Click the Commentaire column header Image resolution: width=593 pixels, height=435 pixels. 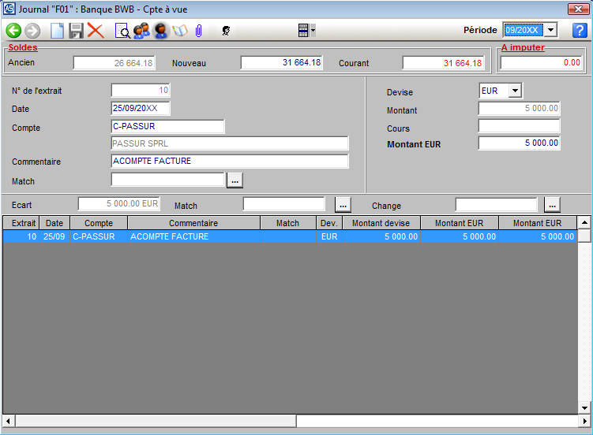(193, 223)
